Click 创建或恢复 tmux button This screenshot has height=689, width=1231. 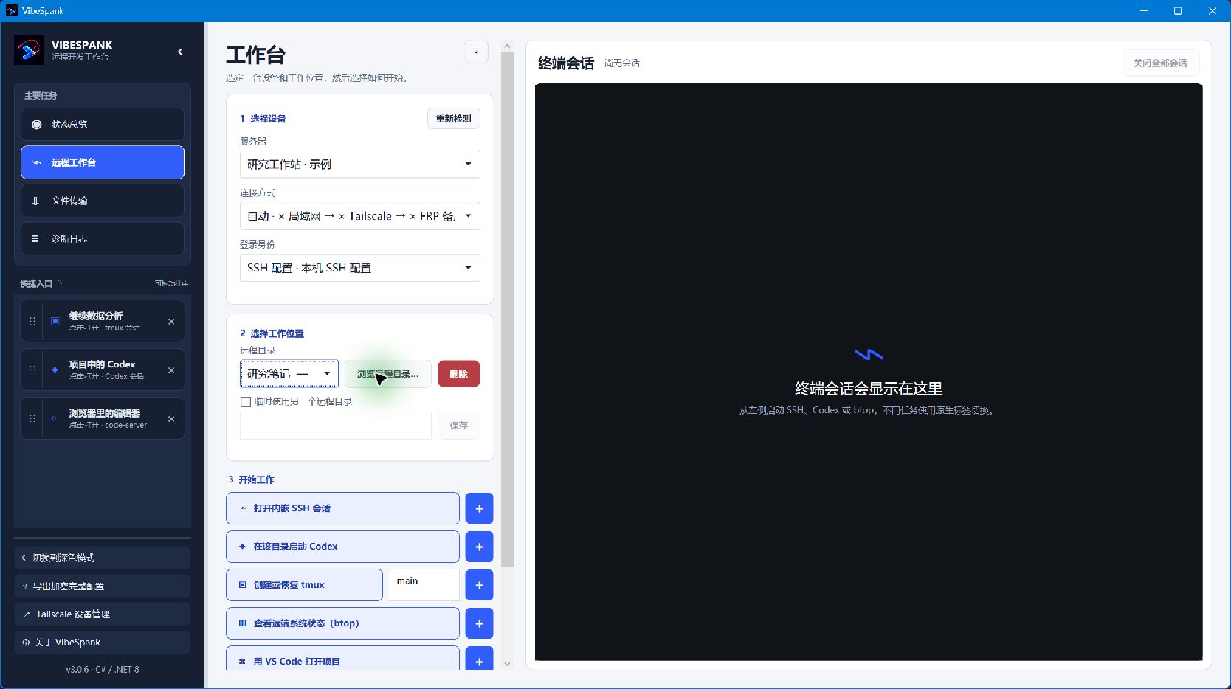point(304,585)
